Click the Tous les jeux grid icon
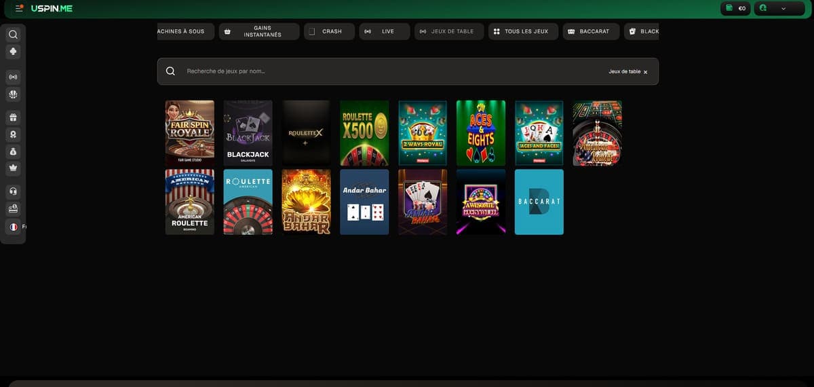The width and height of the screenshot is (814, 387). 497,31
